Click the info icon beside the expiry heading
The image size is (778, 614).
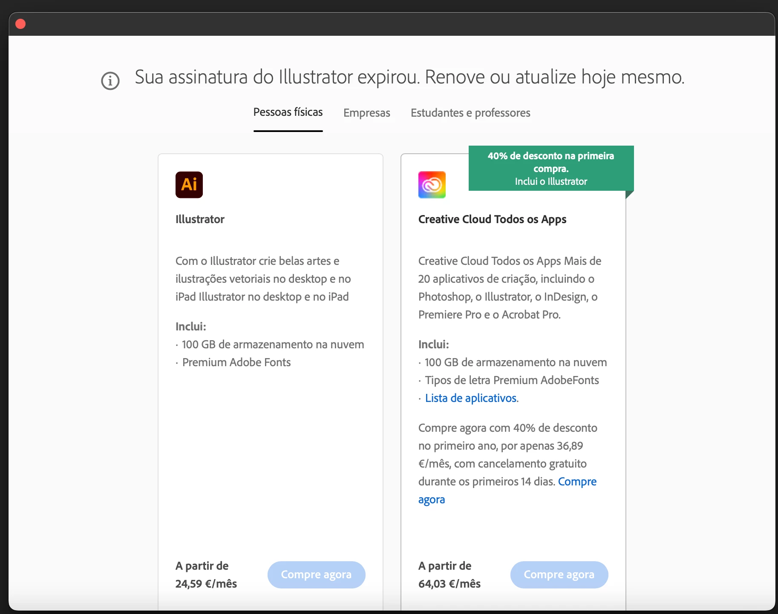pyautogui.click(x=110, y=81)
